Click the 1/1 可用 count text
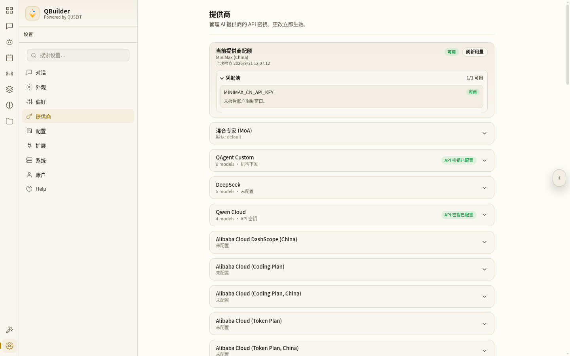The height and width of the screenshot is (356, 570). (x=475, y=78)
